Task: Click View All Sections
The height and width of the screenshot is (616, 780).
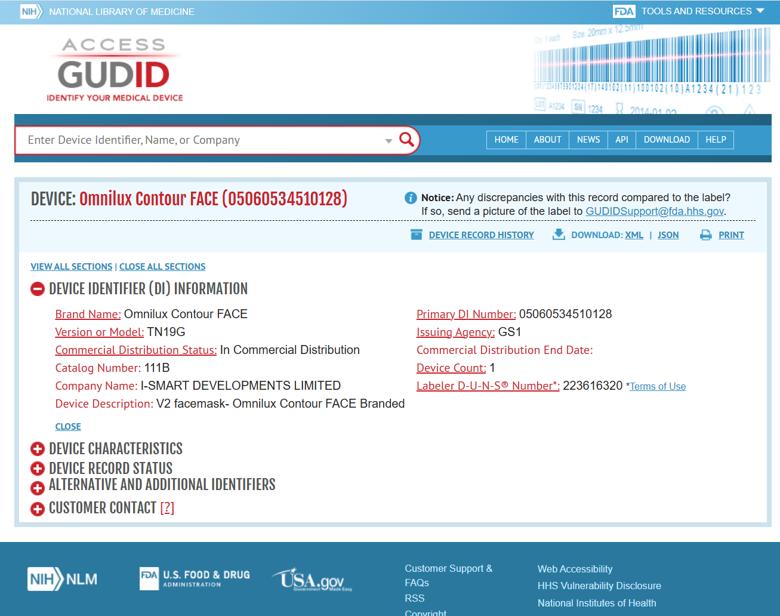Action: tap(72, 267)
